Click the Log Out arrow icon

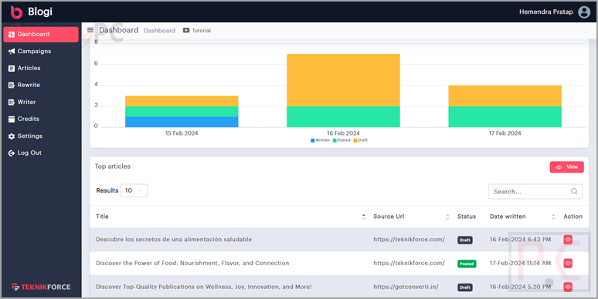point(12,153)
